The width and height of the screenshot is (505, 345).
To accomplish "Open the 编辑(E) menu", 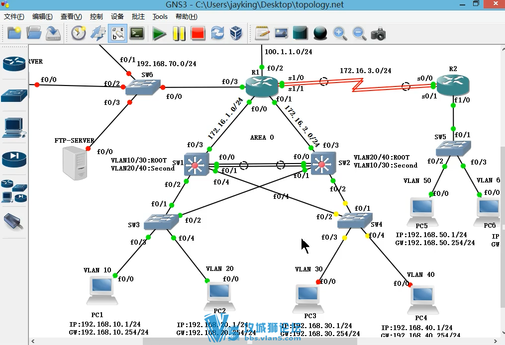I will [42, 16].
